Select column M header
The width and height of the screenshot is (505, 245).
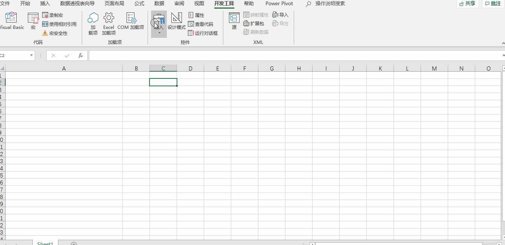[434, 68]
